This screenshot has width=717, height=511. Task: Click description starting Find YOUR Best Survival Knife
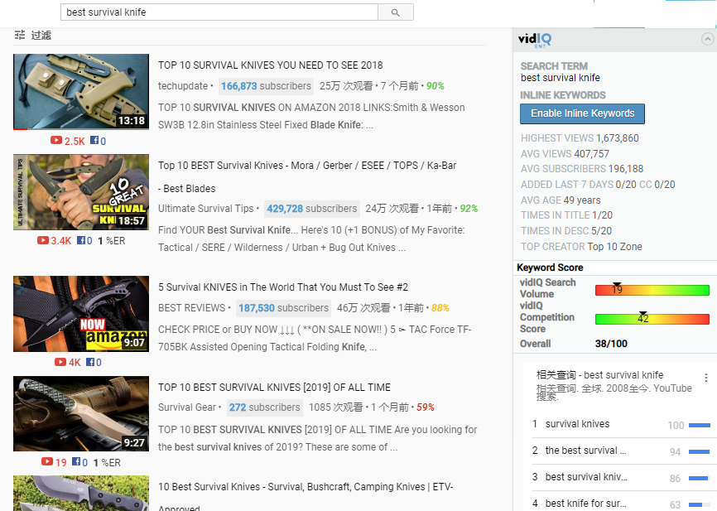[x=311, y=239]
